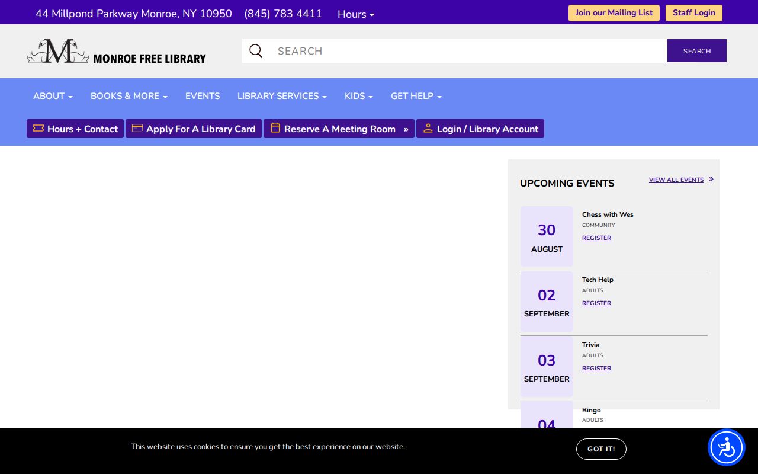Click the person icon on Login / Library Account
758x474 pixels.
click(x=428, y=128)
